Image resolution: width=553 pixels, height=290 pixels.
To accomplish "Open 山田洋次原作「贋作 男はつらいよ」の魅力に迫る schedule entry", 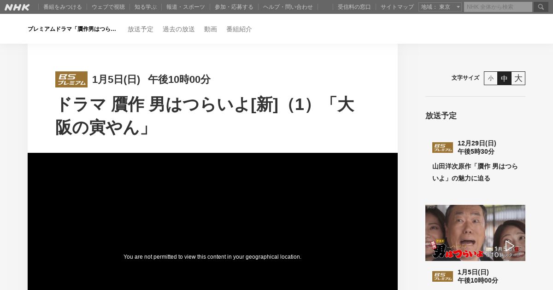I will tap(475, 172).
